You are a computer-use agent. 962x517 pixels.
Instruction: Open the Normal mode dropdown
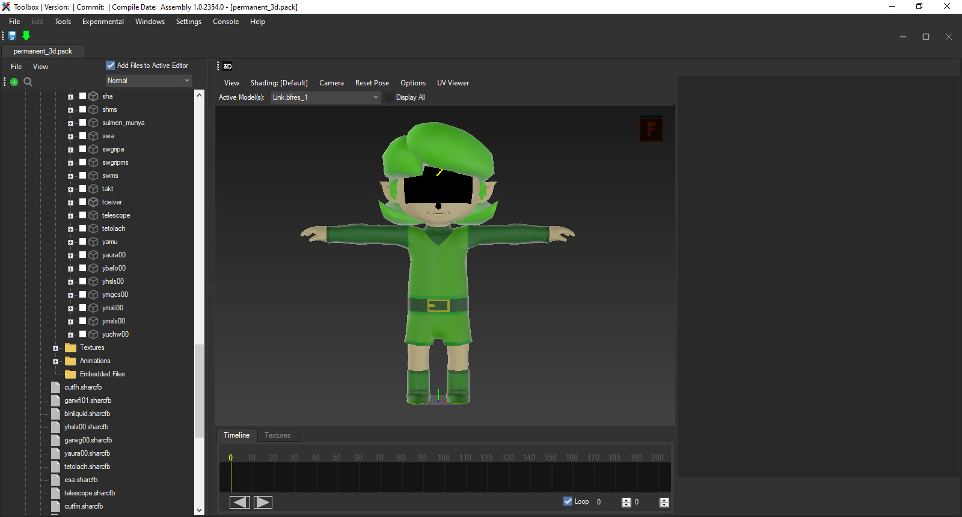pos(149,81)
